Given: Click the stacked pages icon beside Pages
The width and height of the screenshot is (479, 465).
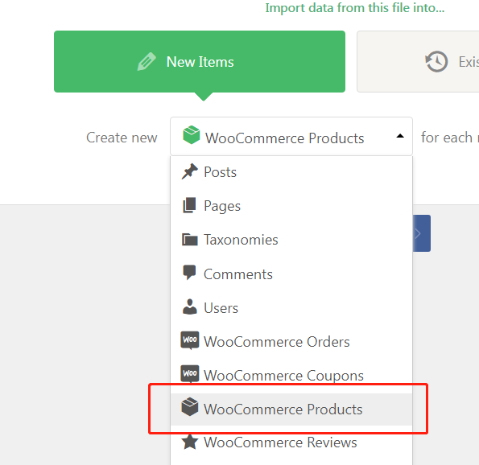Looking at the screenshot, I should click(189, 205).
